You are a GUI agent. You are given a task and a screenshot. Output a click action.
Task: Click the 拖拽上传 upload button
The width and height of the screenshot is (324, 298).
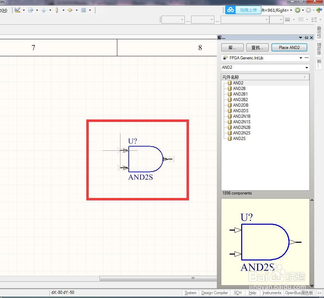(248, 10)
